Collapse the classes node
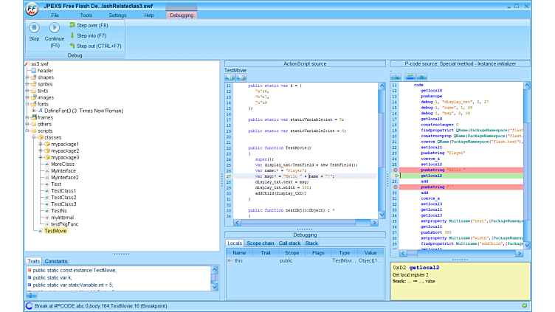 click(34, 138)
